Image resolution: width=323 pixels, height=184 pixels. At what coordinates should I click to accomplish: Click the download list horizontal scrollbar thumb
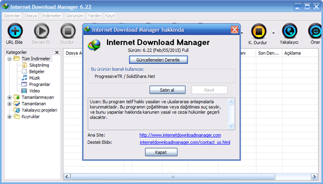tap(173, 177)
